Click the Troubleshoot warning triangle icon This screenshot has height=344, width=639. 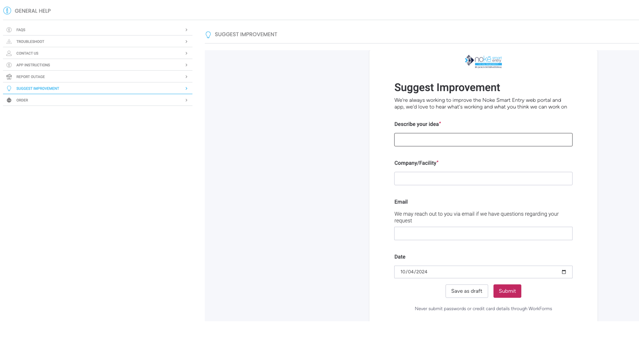(x=9, y=42)
